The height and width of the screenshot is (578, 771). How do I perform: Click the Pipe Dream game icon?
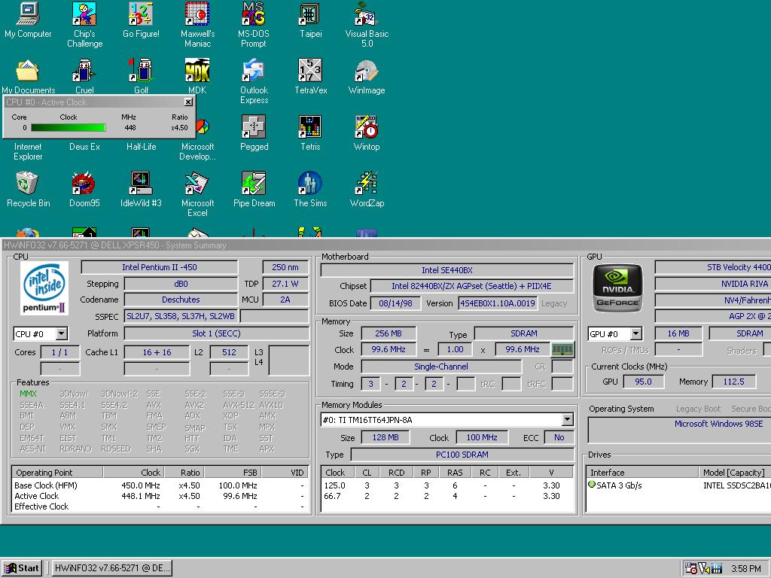253,184
